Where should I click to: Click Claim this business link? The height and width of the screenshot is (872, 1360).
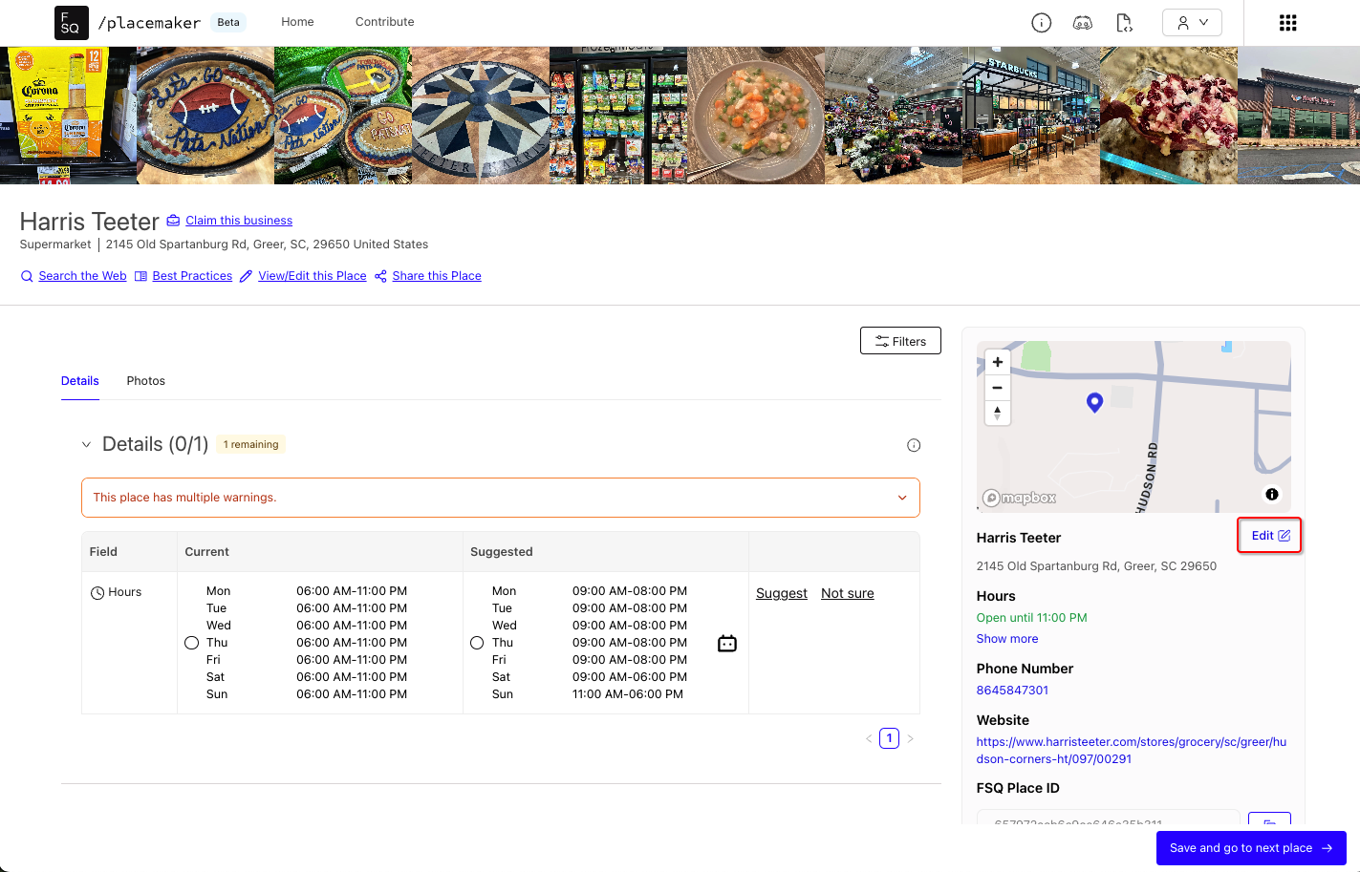pos(239,221)
